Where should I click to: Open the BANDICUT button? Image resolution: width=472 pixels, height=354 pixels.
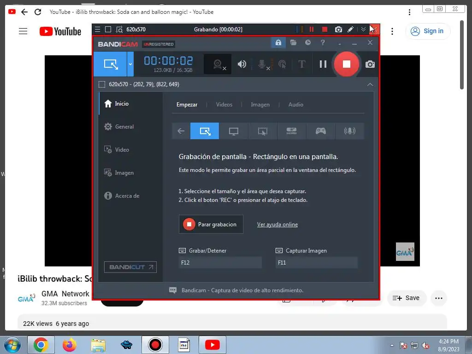pos(130,267)
